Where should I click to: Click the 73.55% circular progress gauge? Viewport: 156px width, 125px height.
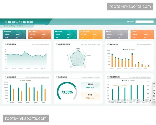(67, 92)
